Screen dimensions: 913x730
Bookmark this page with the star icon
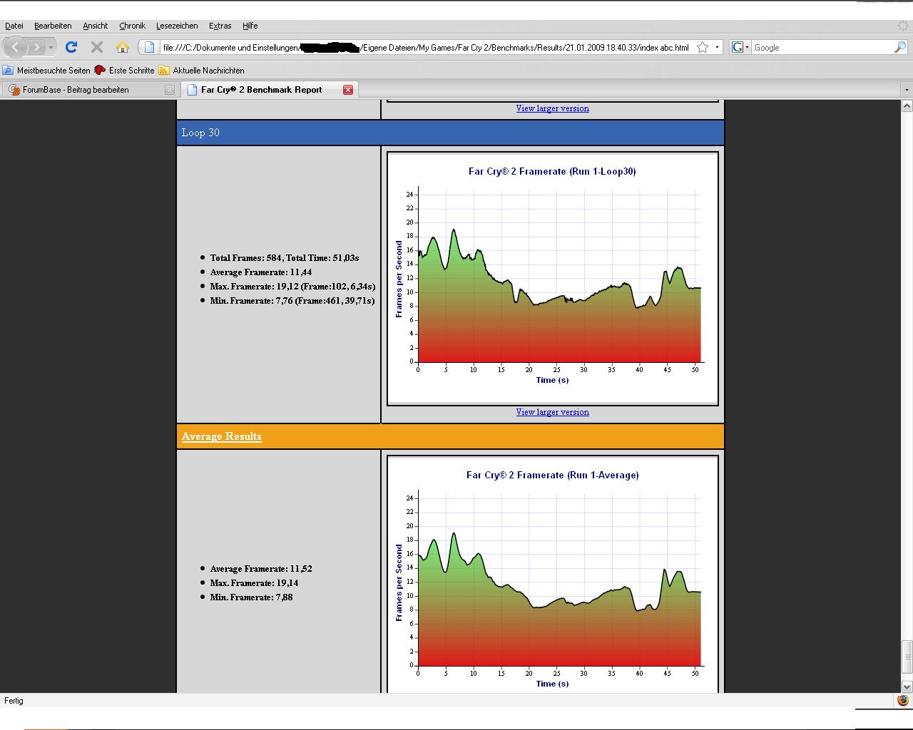pyautogui.click(x=703, y=47)
